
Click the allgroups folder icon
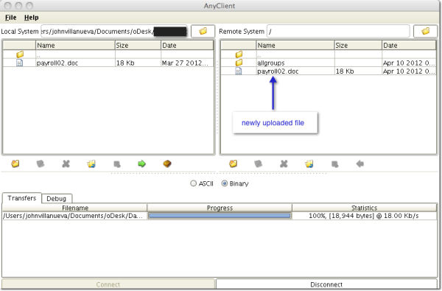click(x=239, y=63)
